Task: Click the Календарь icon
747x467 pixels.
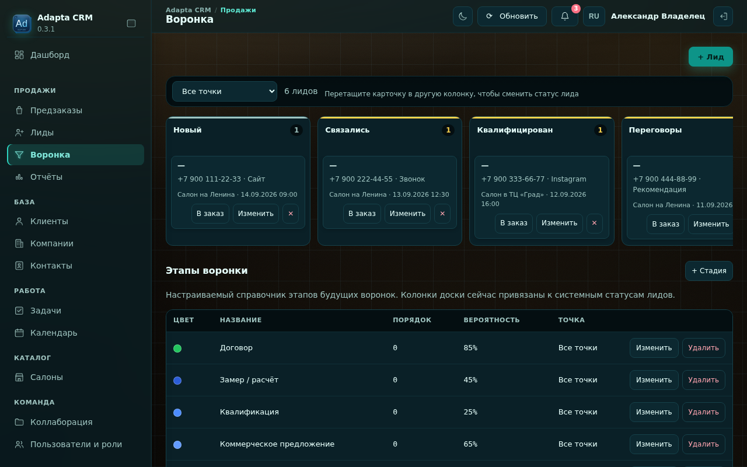Action: (19, 333)
